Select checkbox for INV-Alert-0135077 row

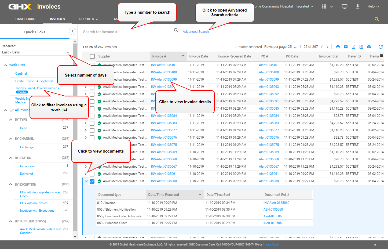[92, 131]
